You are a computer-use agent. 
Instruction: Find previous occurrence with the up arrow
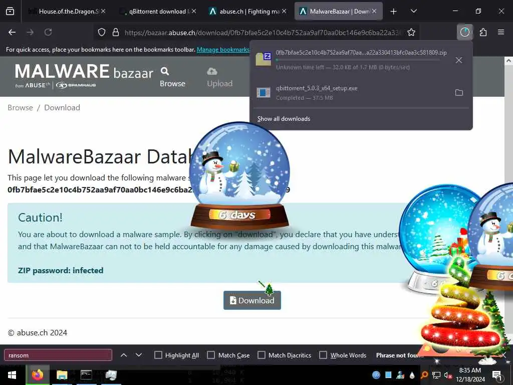pyautogui.click(x=124, y=355)
